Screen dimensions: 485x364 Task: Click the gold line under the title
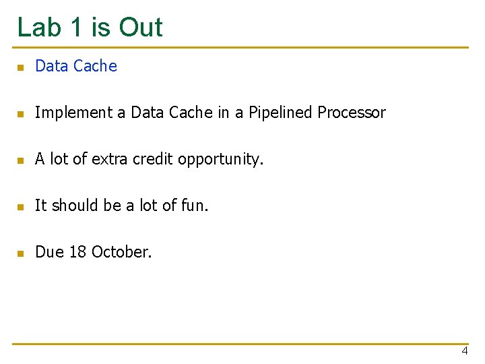(243, 48)
